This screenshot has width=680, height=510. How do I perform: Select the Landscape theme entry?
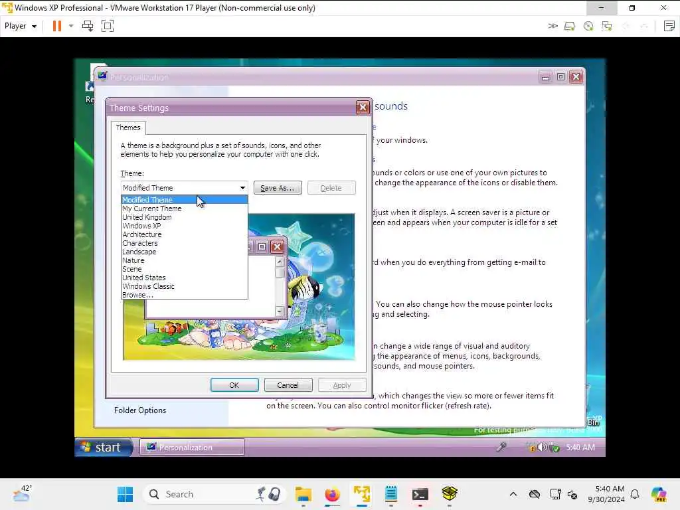tap(185, 252)
